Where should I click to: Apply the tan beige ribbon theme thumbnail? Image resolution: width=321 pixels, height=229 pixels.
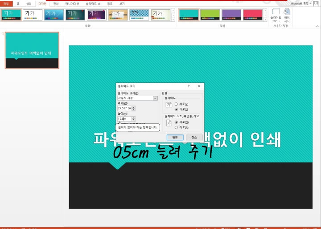click(118, 15)
